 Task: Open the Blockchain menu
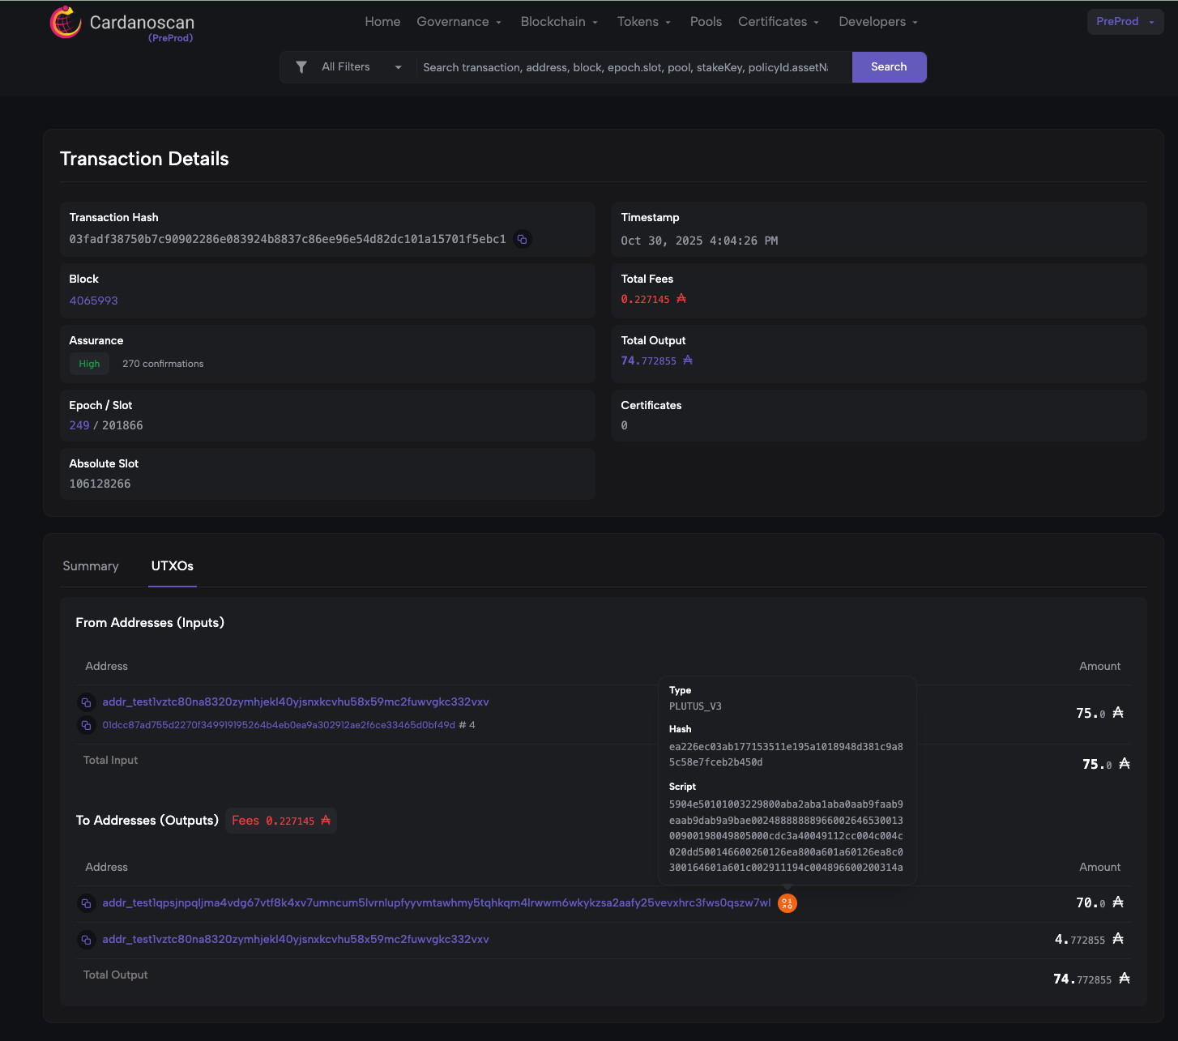(559, 22)
